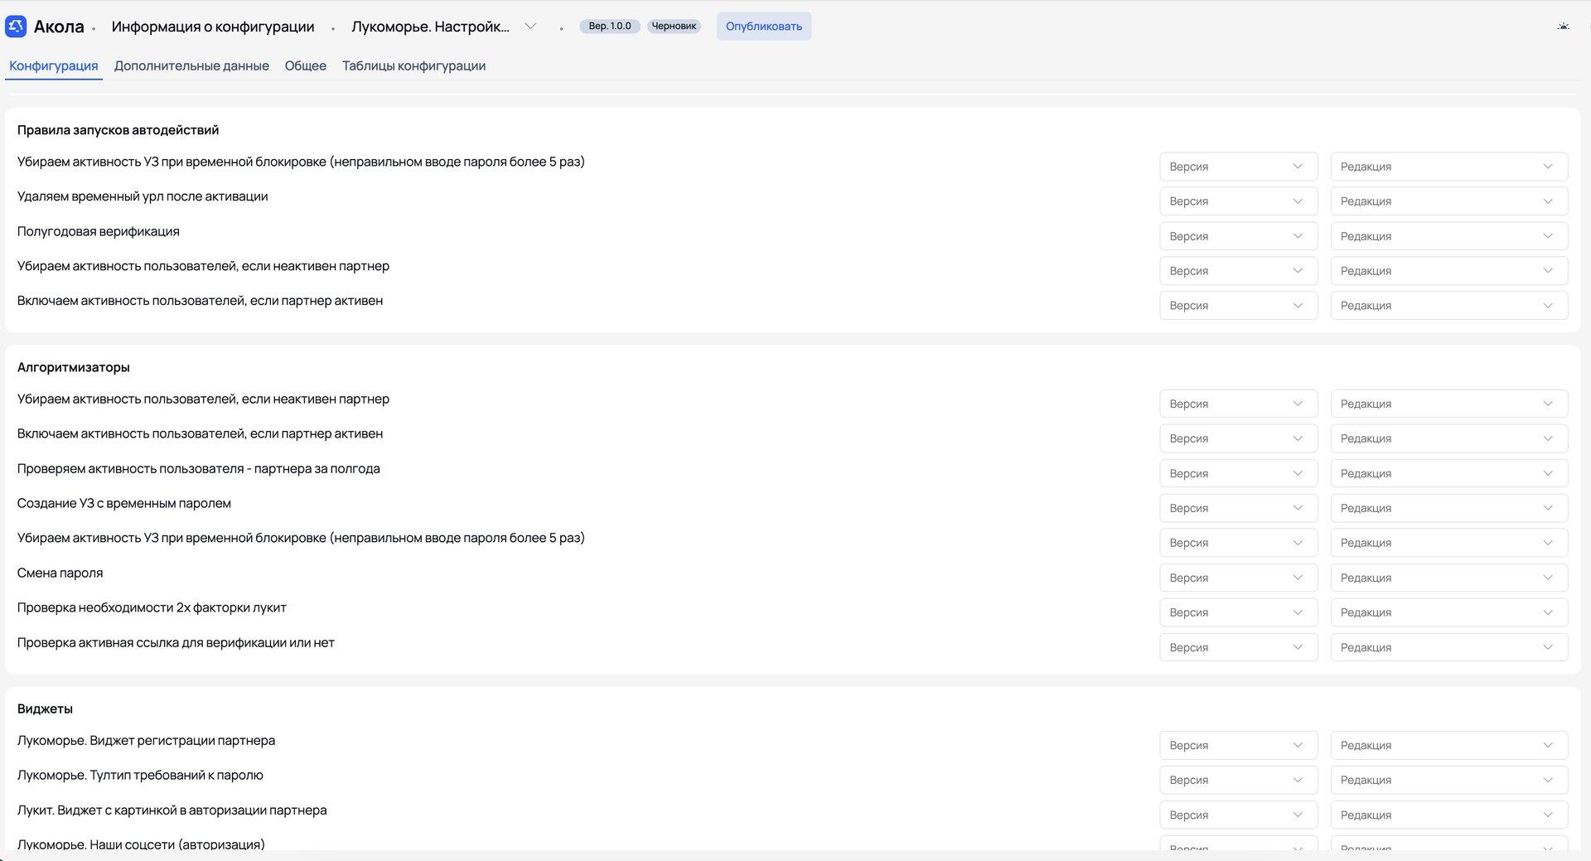The width and height of the screenshot is (1591, 861).
Task: Open Редакция dropdown for Создание УЗ с временным паролем
Action: [1448, 508]
